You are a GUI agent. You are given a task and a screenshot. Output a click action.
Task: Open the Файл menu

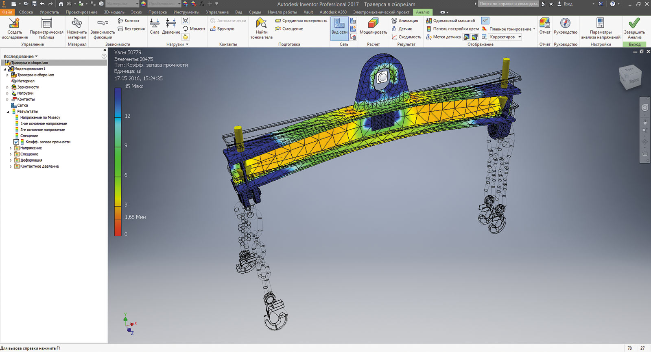pos(7,12)
